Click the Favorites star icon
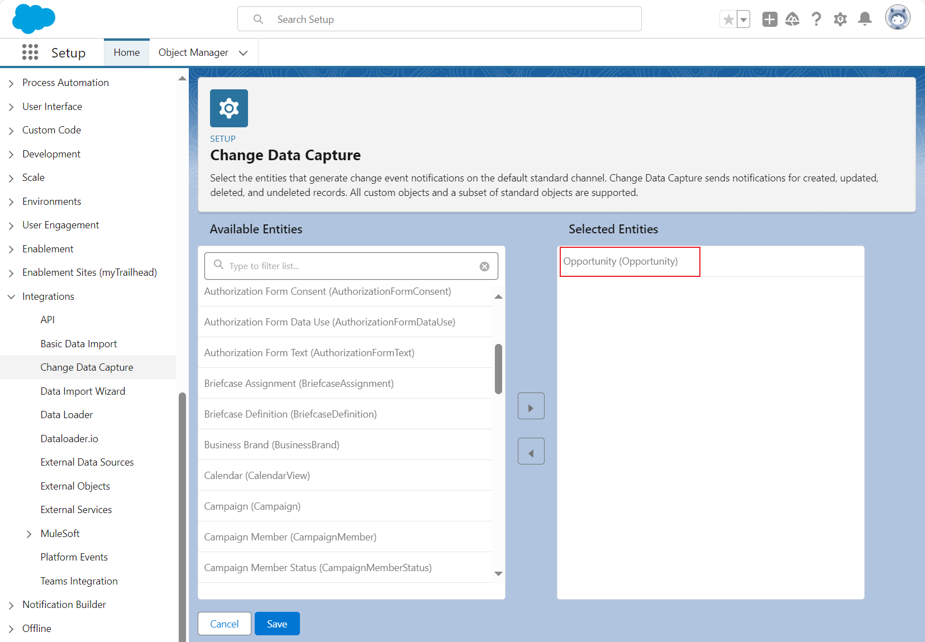The image size is (925, 642). tap(728, 20)
